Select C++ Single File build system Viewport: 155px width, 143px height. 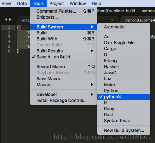tap(124, 43)
